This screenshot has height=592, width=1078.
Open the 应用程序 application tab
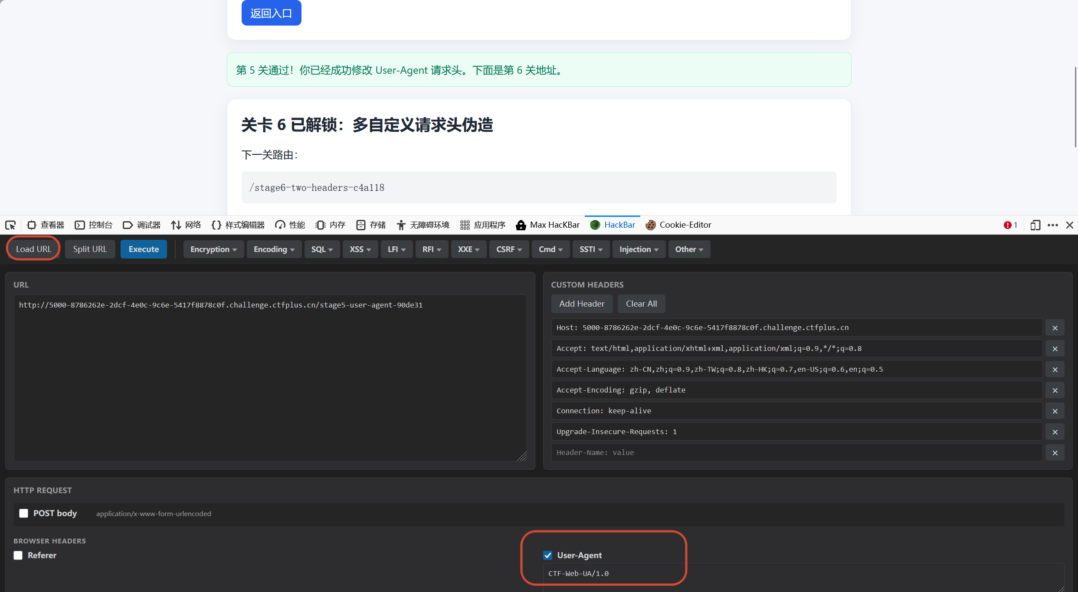483,225
